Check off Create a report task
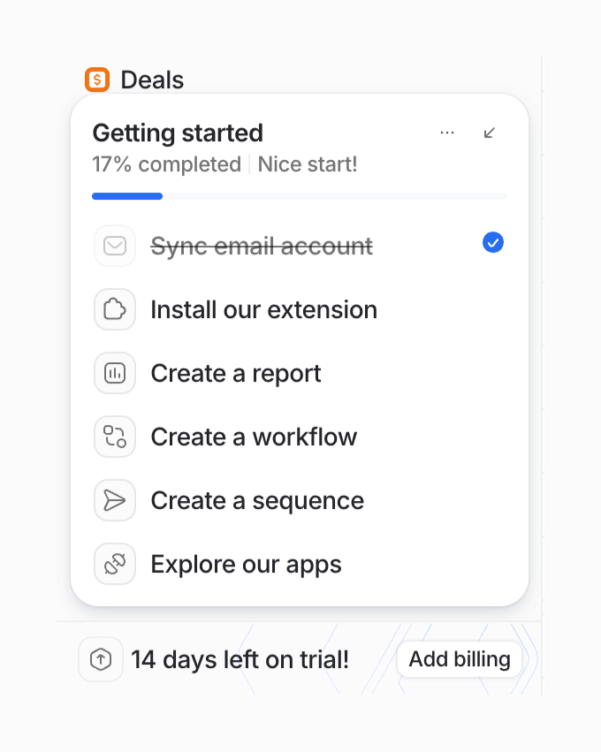The image size is (601, 752). pos(235,373)
